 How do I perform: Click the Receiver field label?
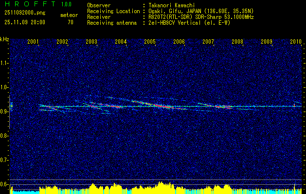coord(99,17)
